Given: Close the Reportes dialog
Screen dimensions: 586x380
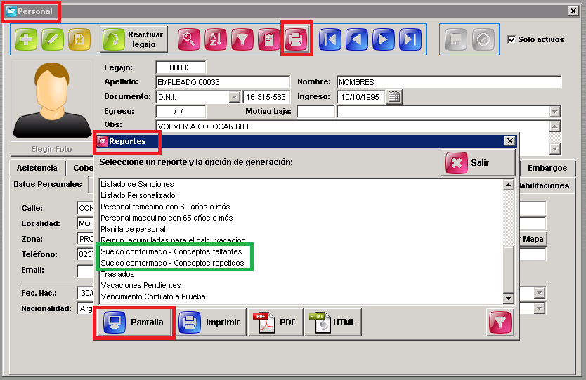Looking at the screenshot, I should [x=509, y=141].
